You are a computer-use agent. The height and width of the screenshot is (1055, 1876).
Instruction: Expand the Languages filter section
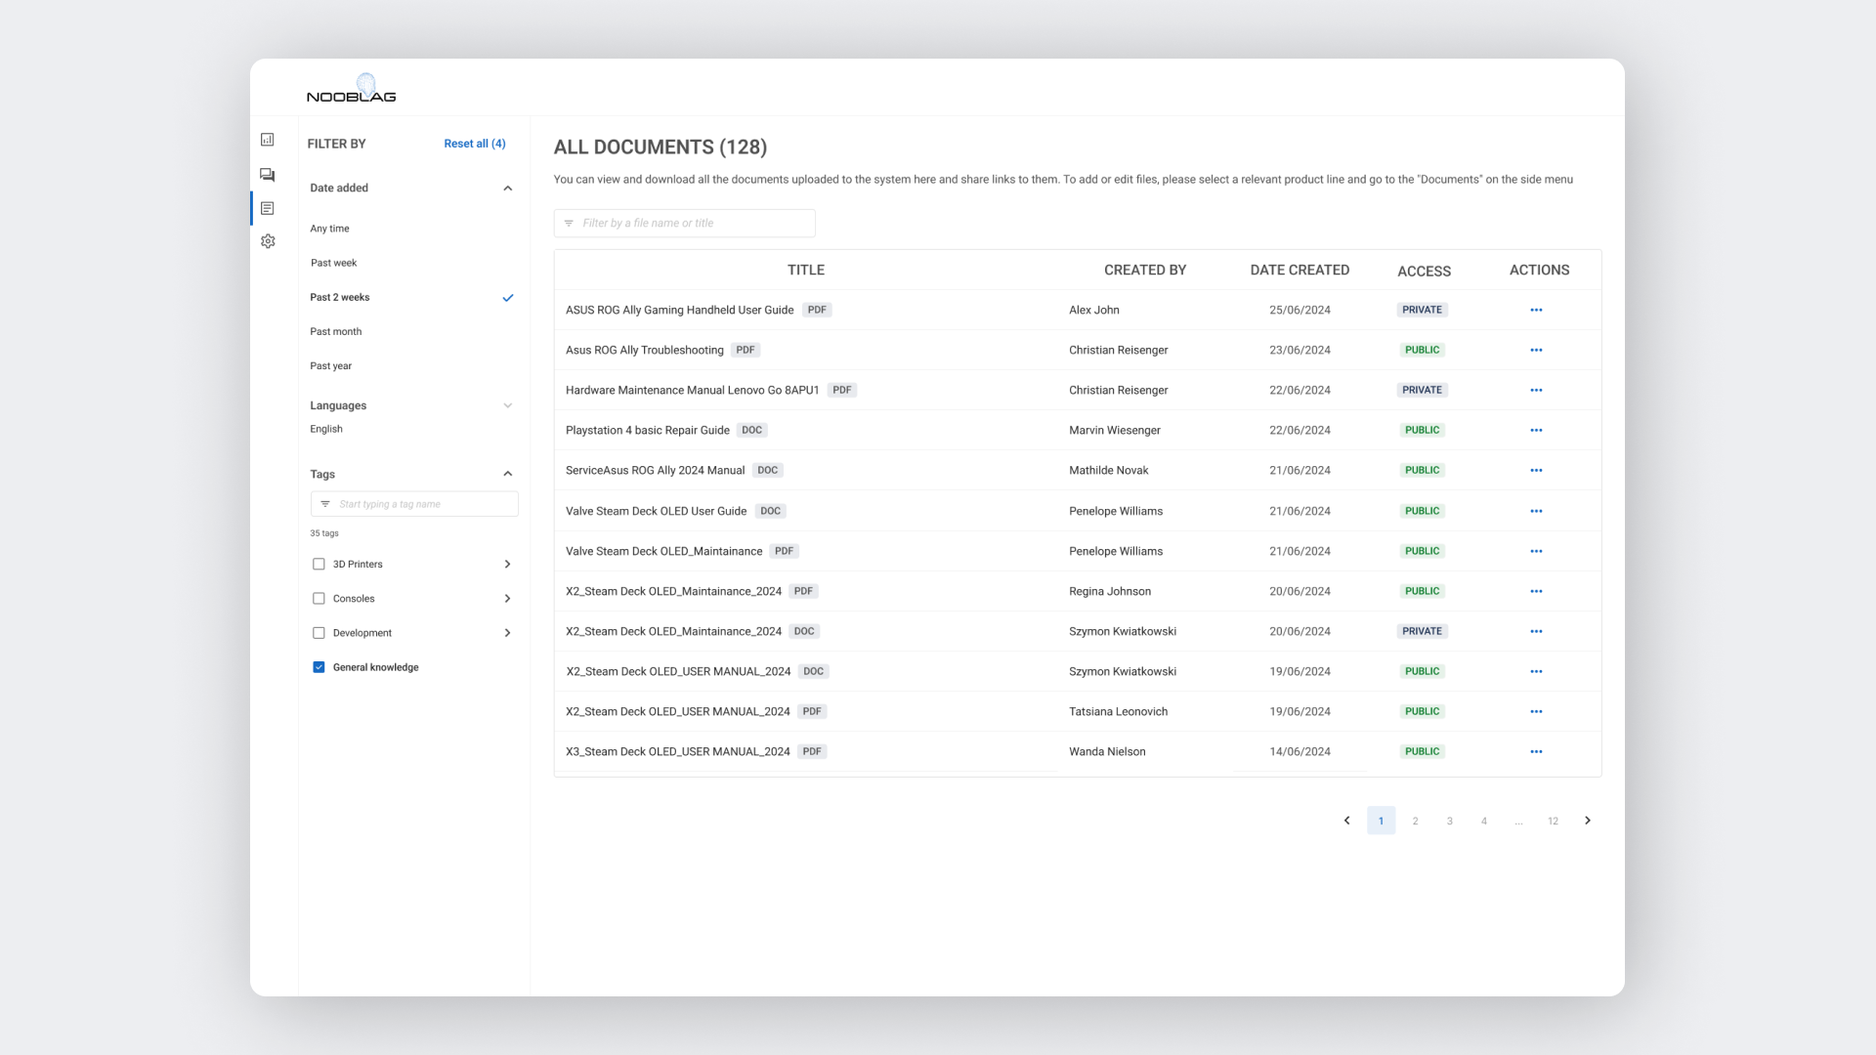click(507, 405)
